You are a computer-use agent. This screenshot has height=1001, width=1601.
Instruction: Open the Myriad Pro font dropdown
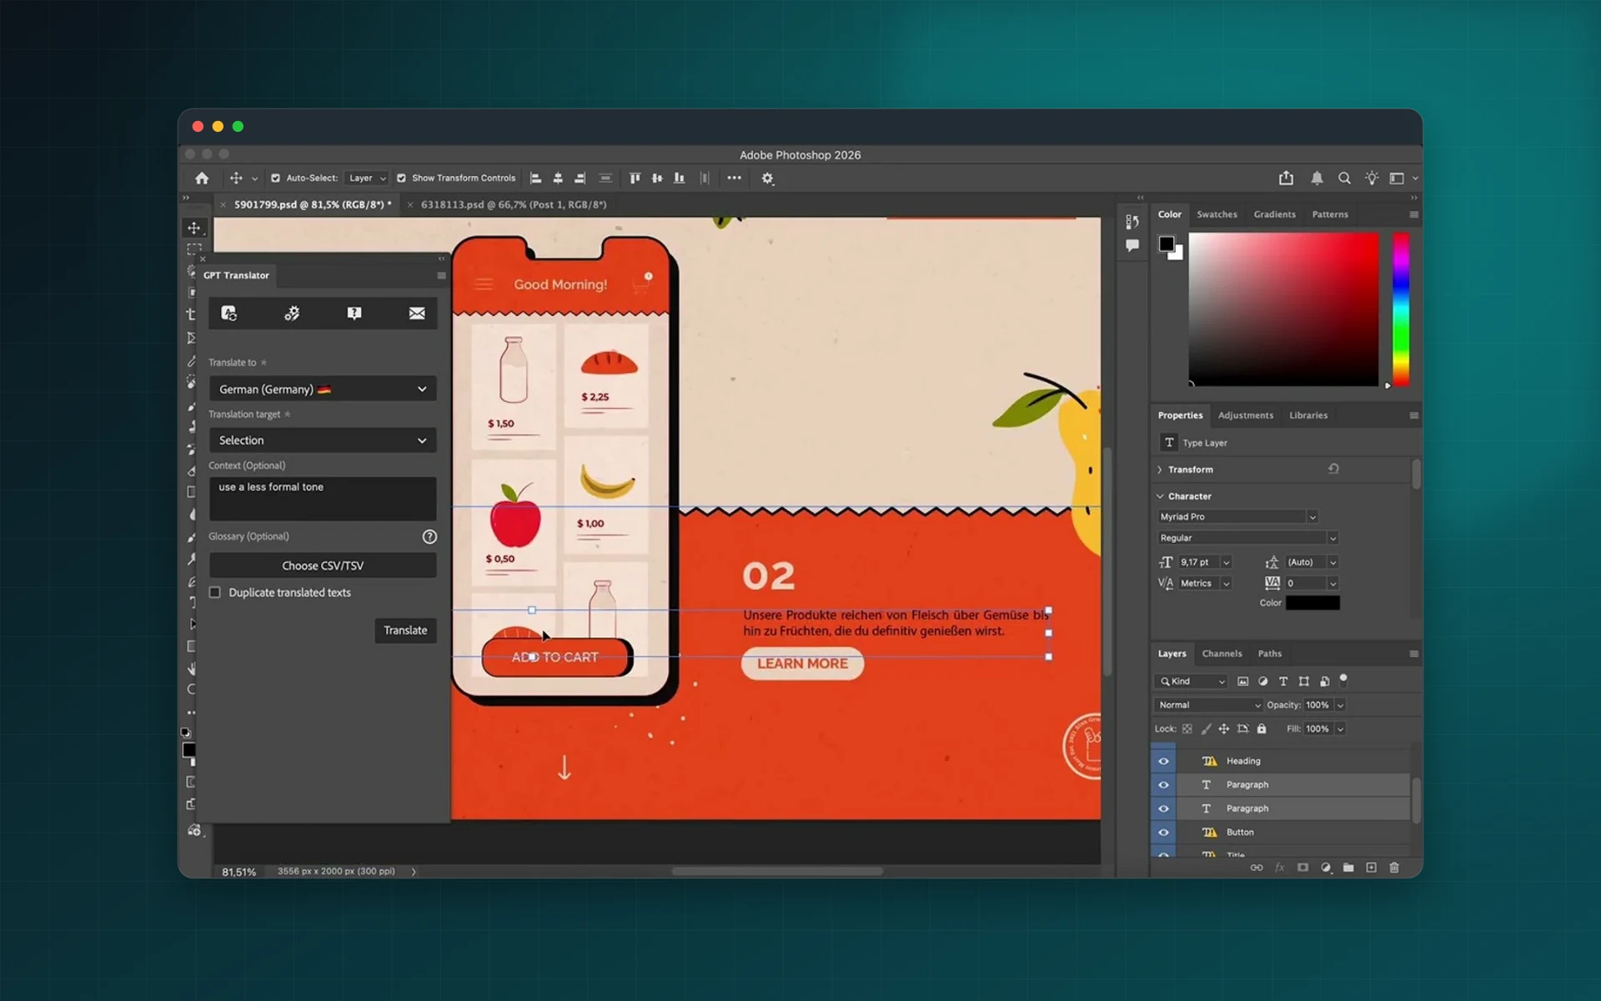[1237, 517]
